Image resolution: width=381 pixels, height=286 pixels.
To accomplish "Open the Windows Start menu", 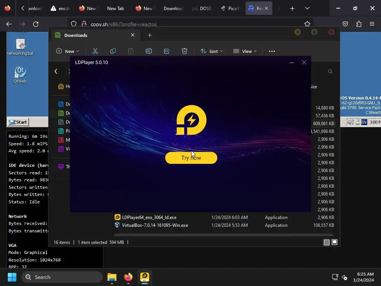I will pyautogui.click(x=12, y=277).
